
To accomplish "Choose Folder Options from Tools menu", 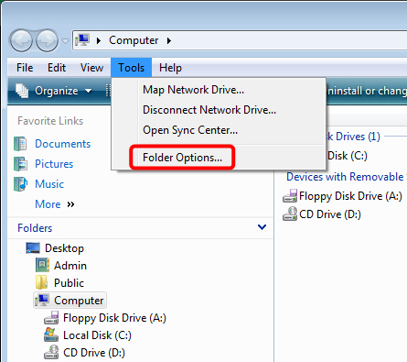I will pos(182,158).
